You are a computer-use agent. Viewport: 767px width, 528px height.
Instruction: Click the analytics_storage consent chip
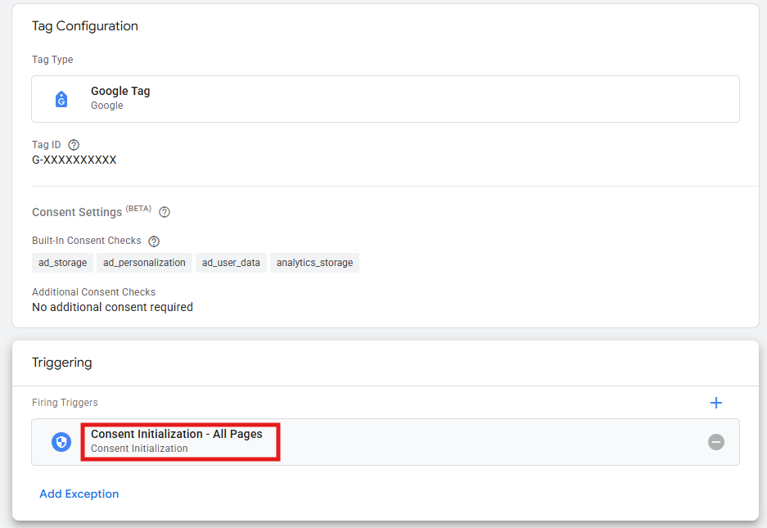(x=314, y=263)
